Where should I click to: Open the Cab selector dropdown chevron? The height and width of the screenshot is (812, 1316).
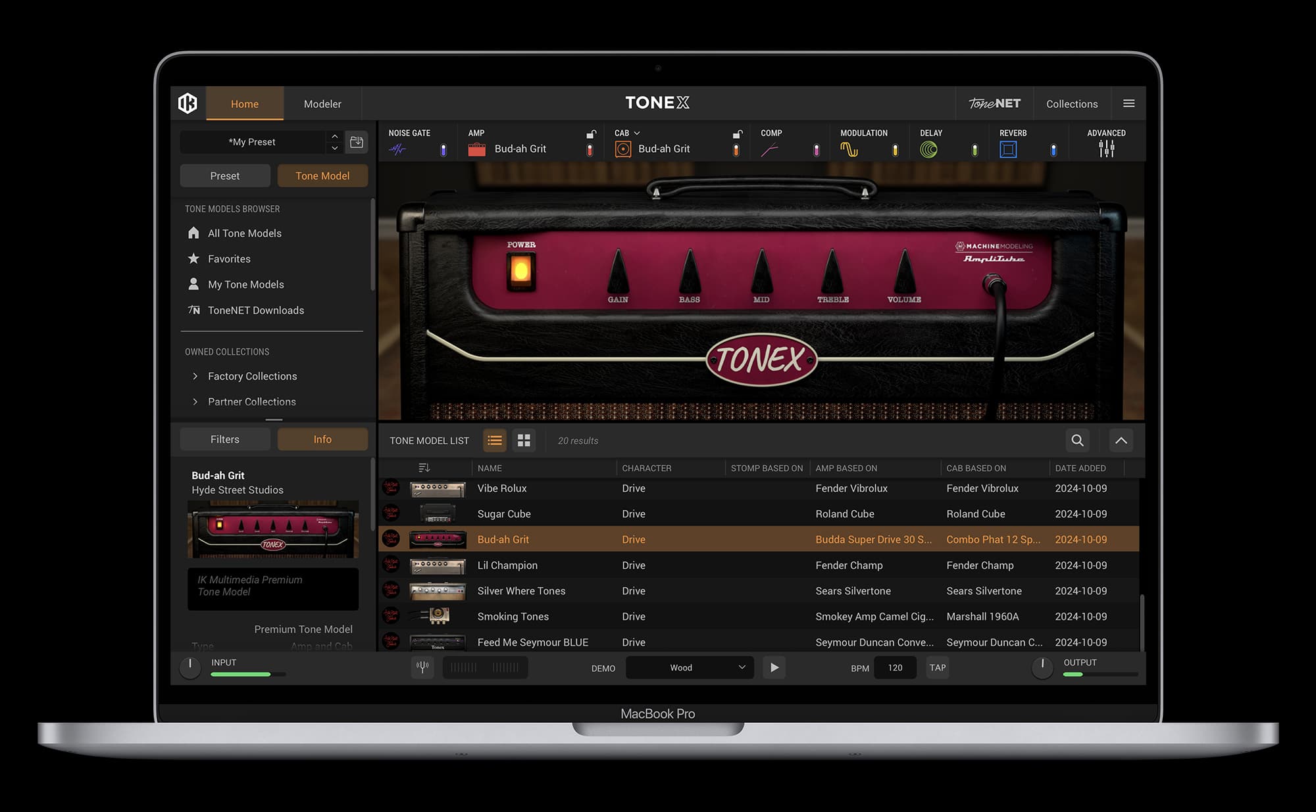[x=636, y=132]
